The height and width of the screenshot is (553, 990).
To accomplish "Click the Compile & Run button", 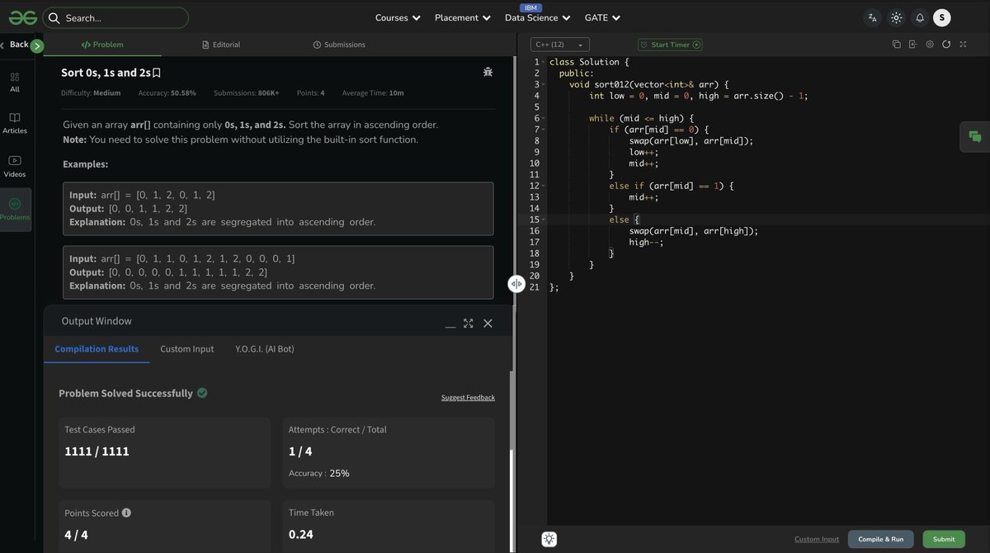I will [880, 539].
